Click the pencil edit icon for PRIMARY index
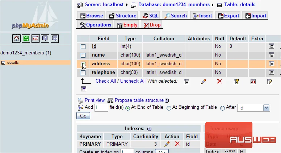This screenshot has width=281, height=153. point(167,144)
